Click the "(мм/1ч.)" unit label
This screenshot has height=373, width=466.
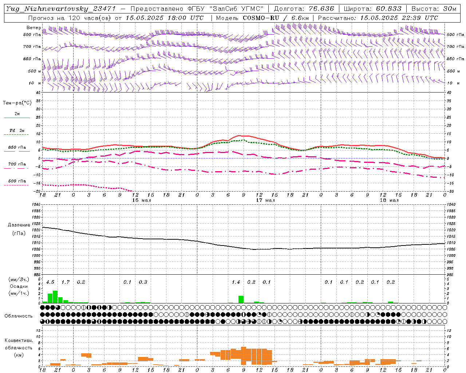pos(19,293)
